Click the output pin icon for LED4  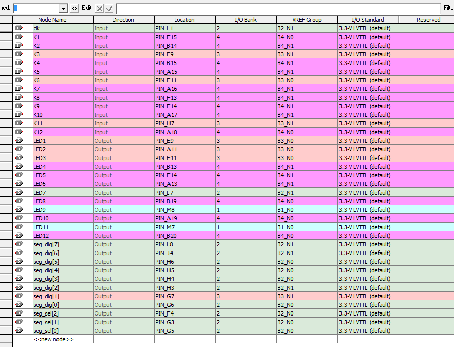click(x=19, y=166)
